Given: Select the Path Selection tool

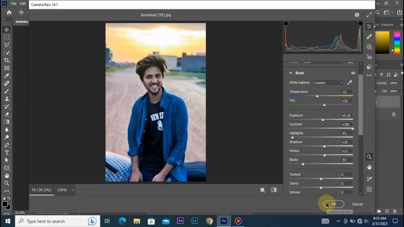Looking at the screenshot, I should (x=7, y=160).
